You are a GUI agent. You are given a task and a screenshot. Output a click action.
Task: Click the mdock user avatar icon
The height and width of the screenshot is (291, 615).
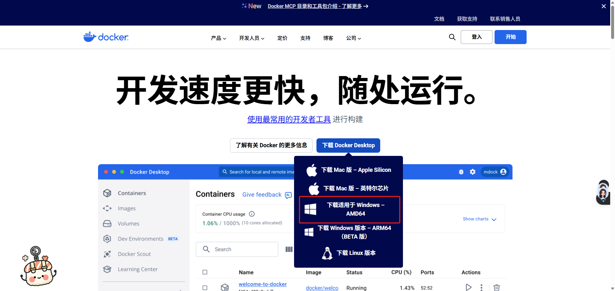[503, 172]
